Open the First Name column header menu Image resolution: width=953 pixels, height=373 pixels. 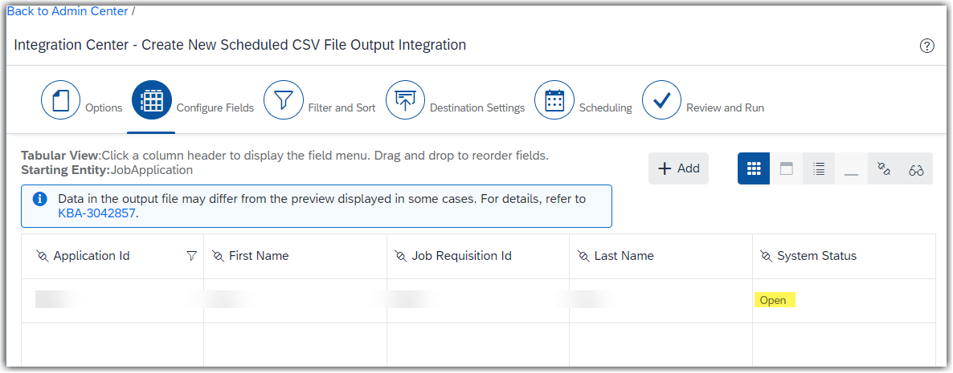pos(295,256)
